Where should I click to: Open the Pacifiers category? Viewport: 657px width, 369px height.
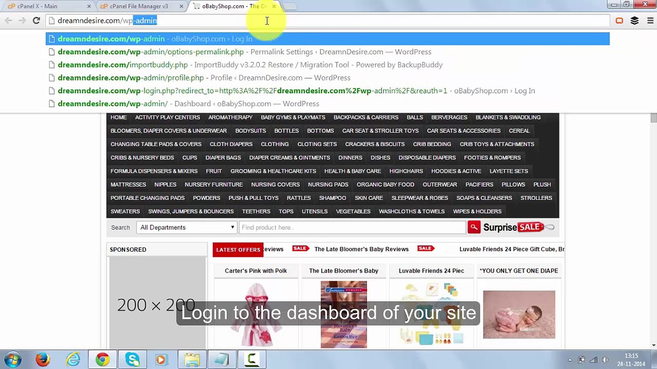(479, 184)
